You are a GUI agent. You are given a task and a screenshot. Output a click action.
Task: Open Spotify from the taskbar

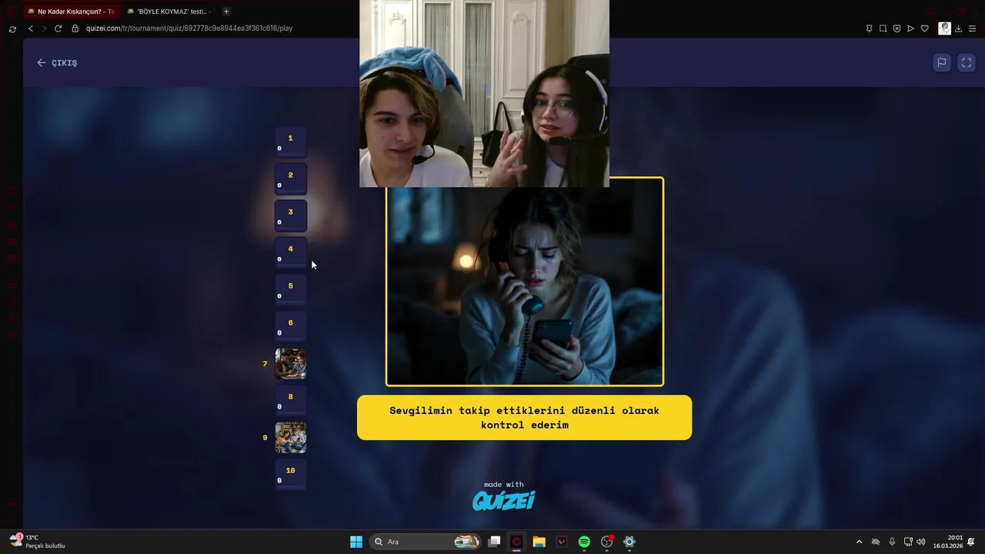pyautogui.click(x=584, y=542)
